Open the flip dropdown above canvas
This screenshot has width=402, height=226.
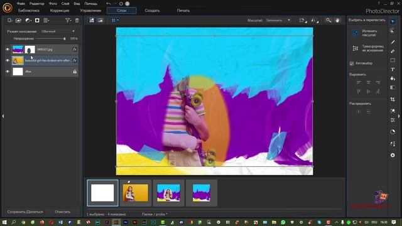315,20
